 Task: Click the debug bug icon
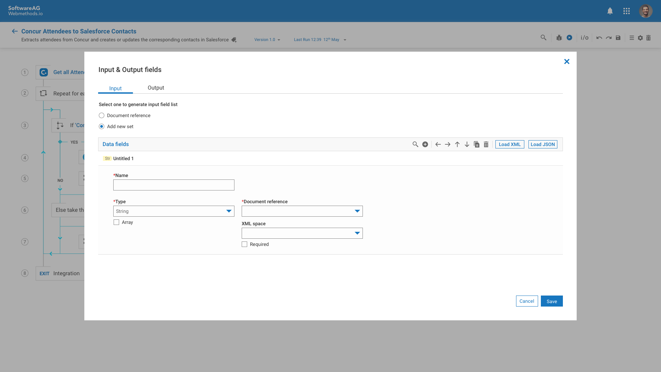coord(559,38)
